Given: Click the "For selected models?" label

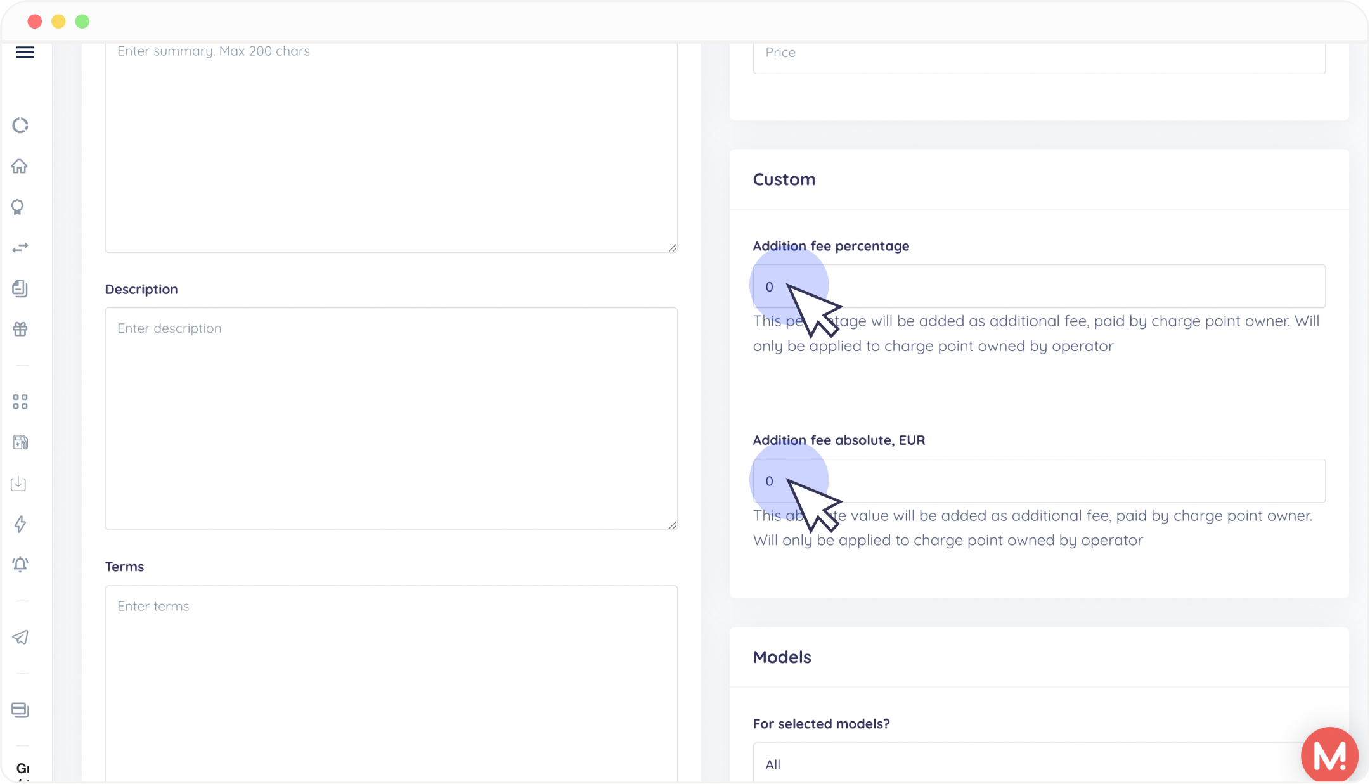Looking at the screenshot, I should pyautogui.click(x=822, y=724).
